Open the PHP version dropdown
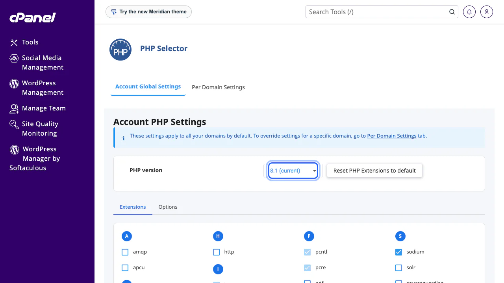This screenshot has height=283, width=504. pyautogui.click(x=293, y=171)
